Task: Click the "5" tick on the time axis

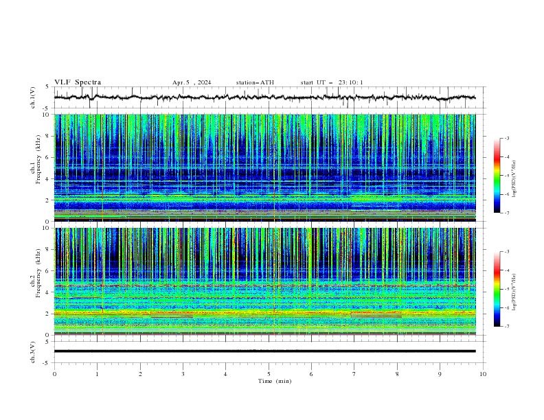Action: pos(269,374)
